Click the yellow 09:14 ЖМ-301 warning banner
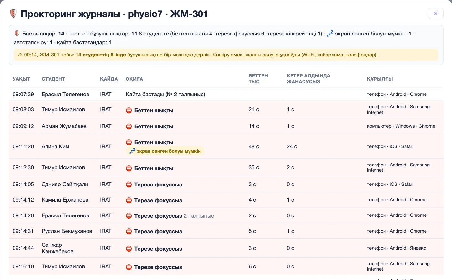 [226, 55]
